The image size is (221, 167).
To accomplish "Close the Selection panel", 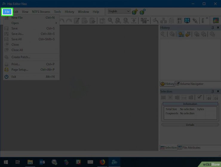I will 218,91.
